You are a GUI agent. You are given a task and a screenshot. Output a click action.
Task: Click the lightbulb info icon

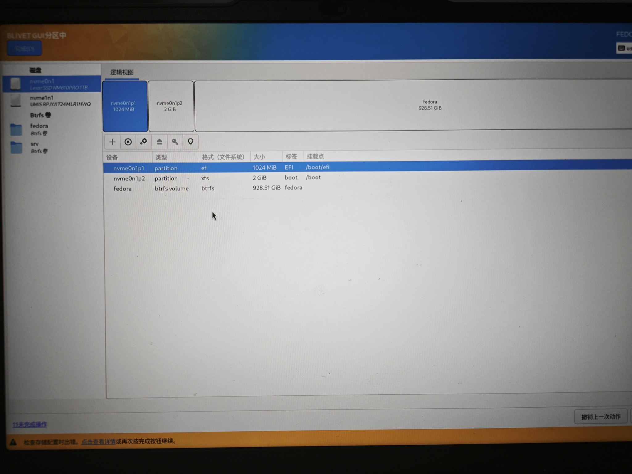pyautogui.click(x=191, y=142)
